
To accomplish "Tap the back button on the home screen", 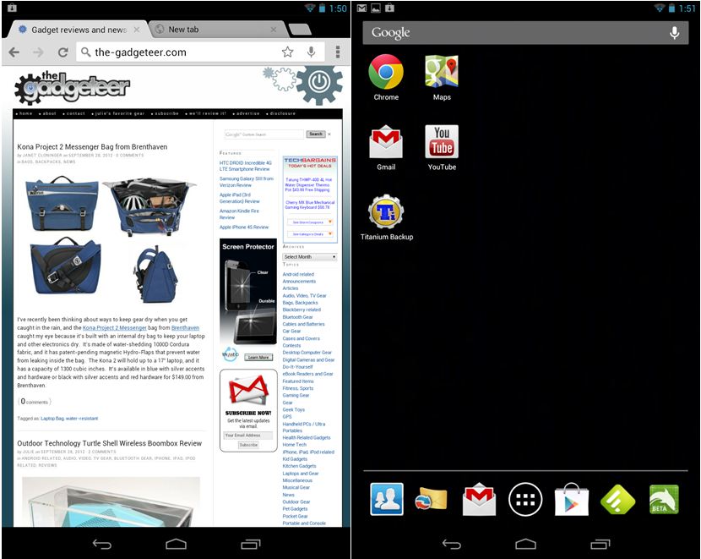I will (x=452, y=544).
